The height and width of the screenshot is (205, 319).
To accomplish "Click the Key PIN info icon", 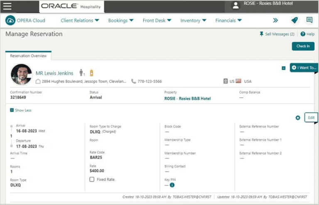I will [x=172, y=185].
